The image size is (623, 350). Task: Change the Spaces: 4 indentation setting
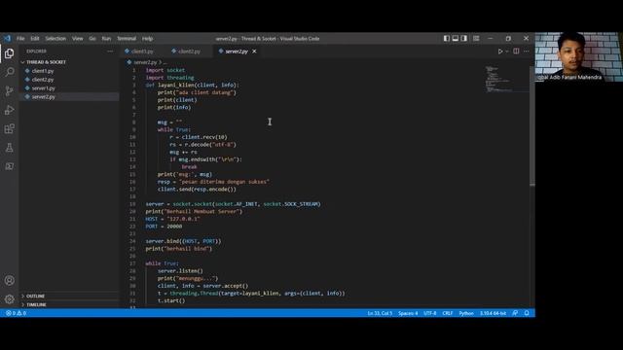408,313
